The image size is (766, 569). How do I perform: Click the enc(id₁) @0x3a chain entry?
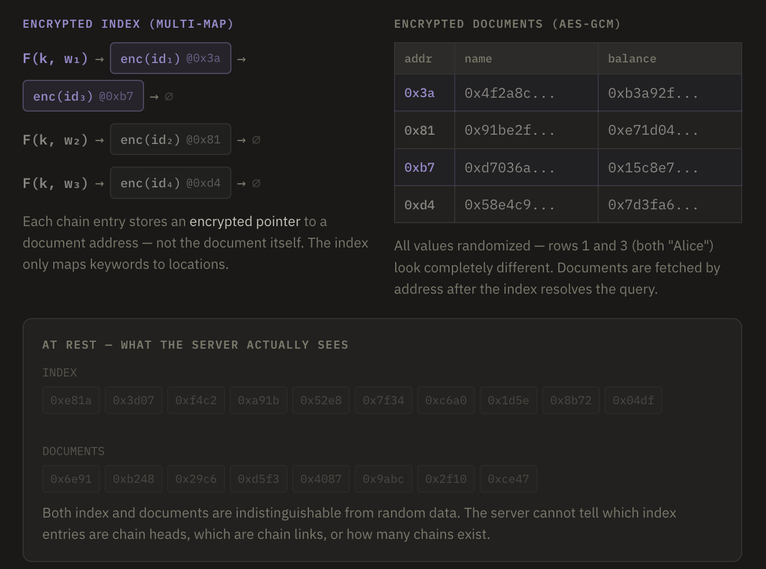pyautogui.click(x=170, y=58)
